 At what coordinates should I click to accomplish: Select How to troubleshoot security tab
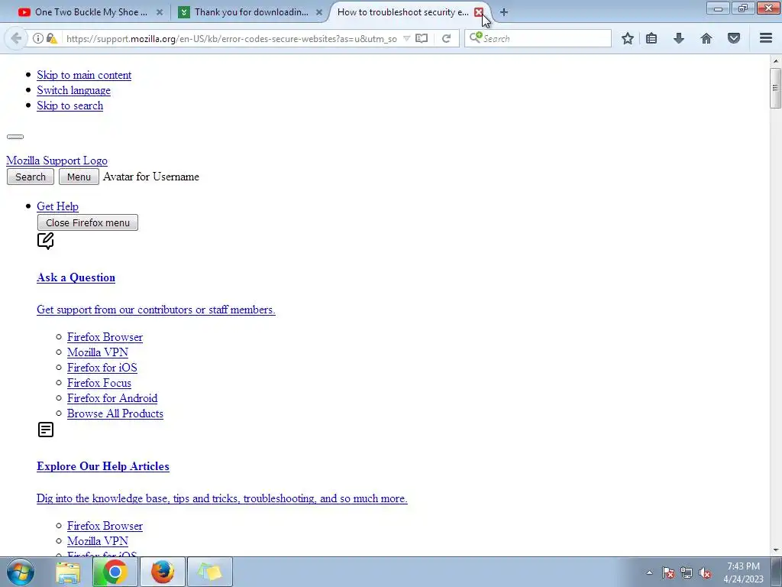(x=403, y=12)
